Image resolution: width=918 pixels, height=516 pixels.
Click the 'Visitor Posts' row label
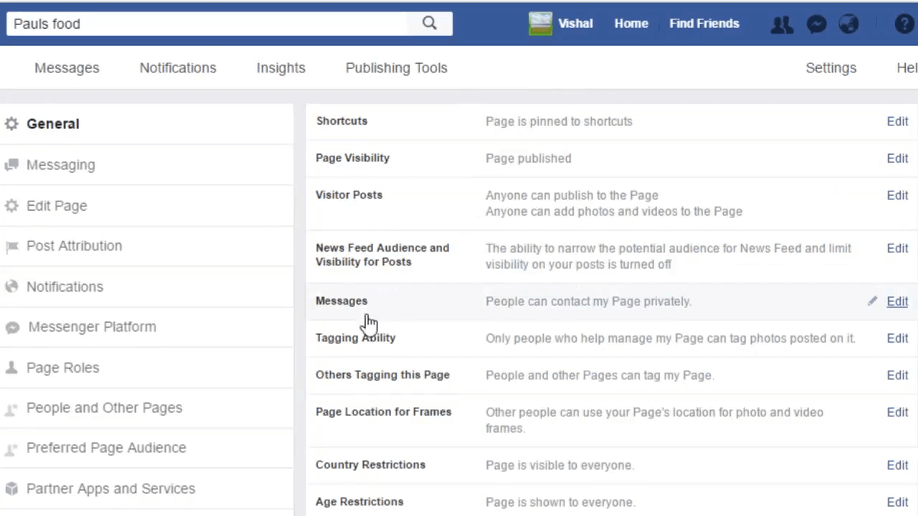point(349,195)
